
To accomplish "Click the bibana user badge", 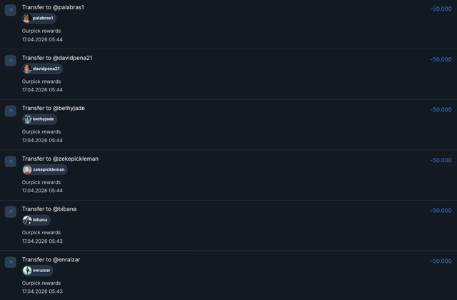I will click(36, 220).
